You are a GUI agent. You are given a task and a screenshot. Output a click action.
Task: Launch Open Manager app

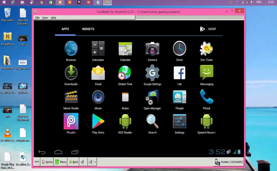coord(152,100)
